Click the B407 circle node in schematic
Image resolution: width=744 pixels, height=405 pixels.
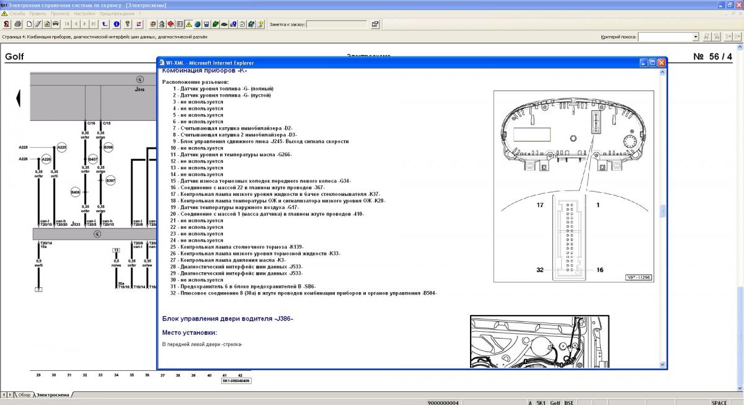click(x=93, y=160)
